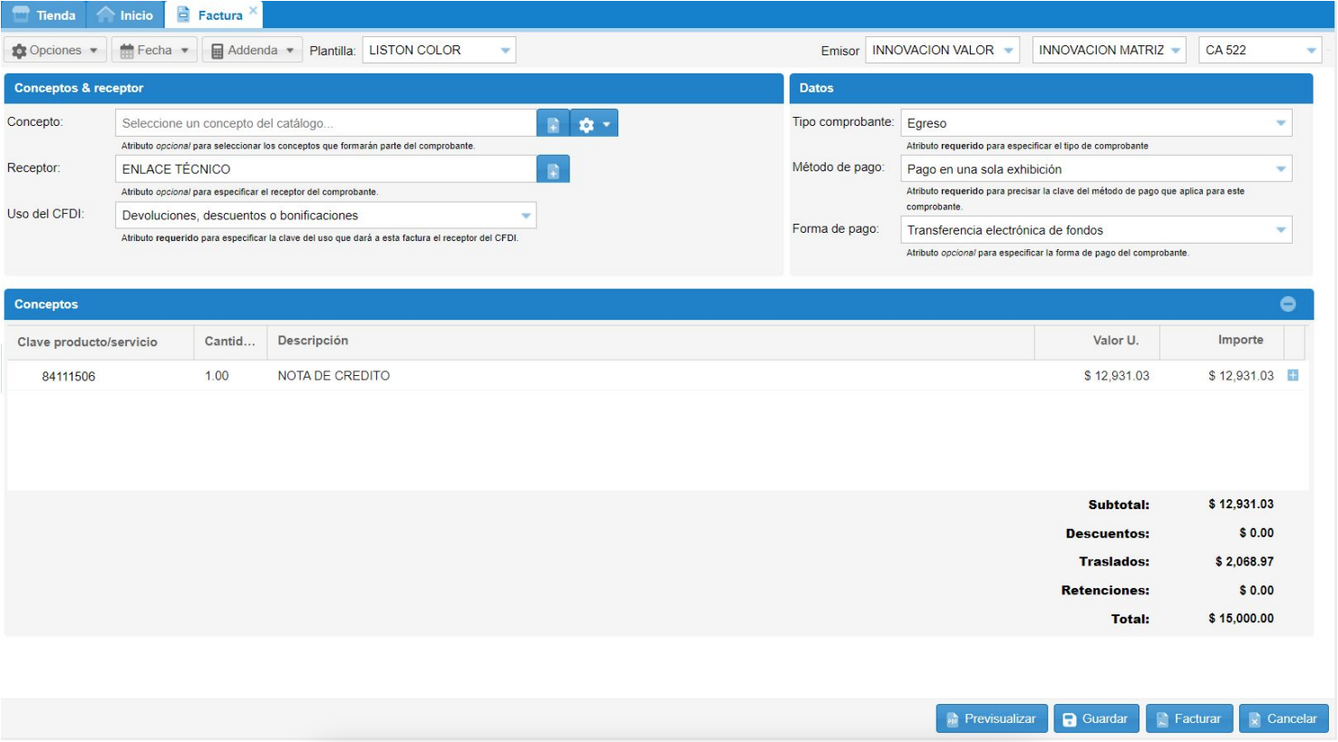Switch to the Tienda tab
This screenshot has width=1338, height=742.
(44, 15)
